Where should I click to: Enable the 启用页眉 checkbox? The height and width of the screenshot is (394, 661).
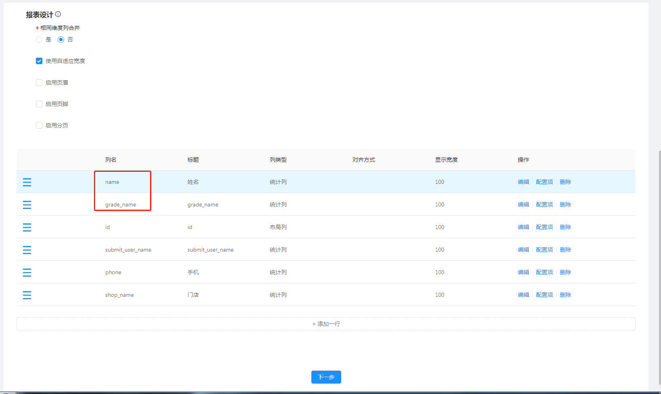(x=39, y=83)
